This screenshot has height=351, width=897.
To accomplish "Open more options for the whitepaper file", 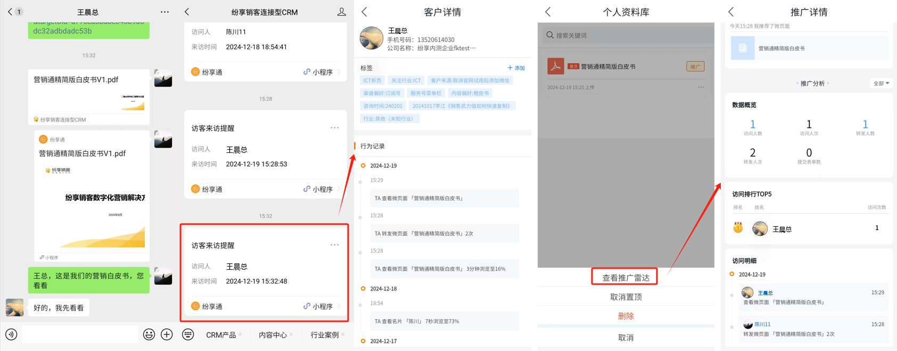I will tap(701, 87).
